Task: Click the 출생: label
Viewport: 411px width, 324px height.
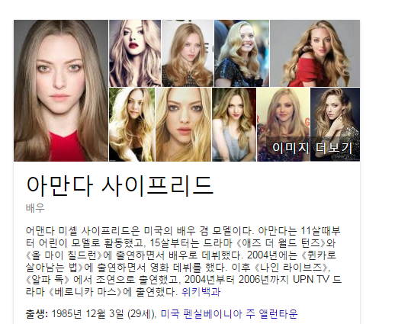Action: pyautogui.click(x=37, y=314)
